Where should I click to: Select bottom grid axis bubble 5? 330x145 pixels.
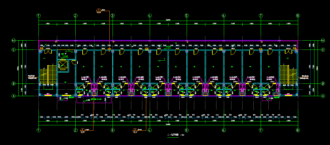[187, 130]
